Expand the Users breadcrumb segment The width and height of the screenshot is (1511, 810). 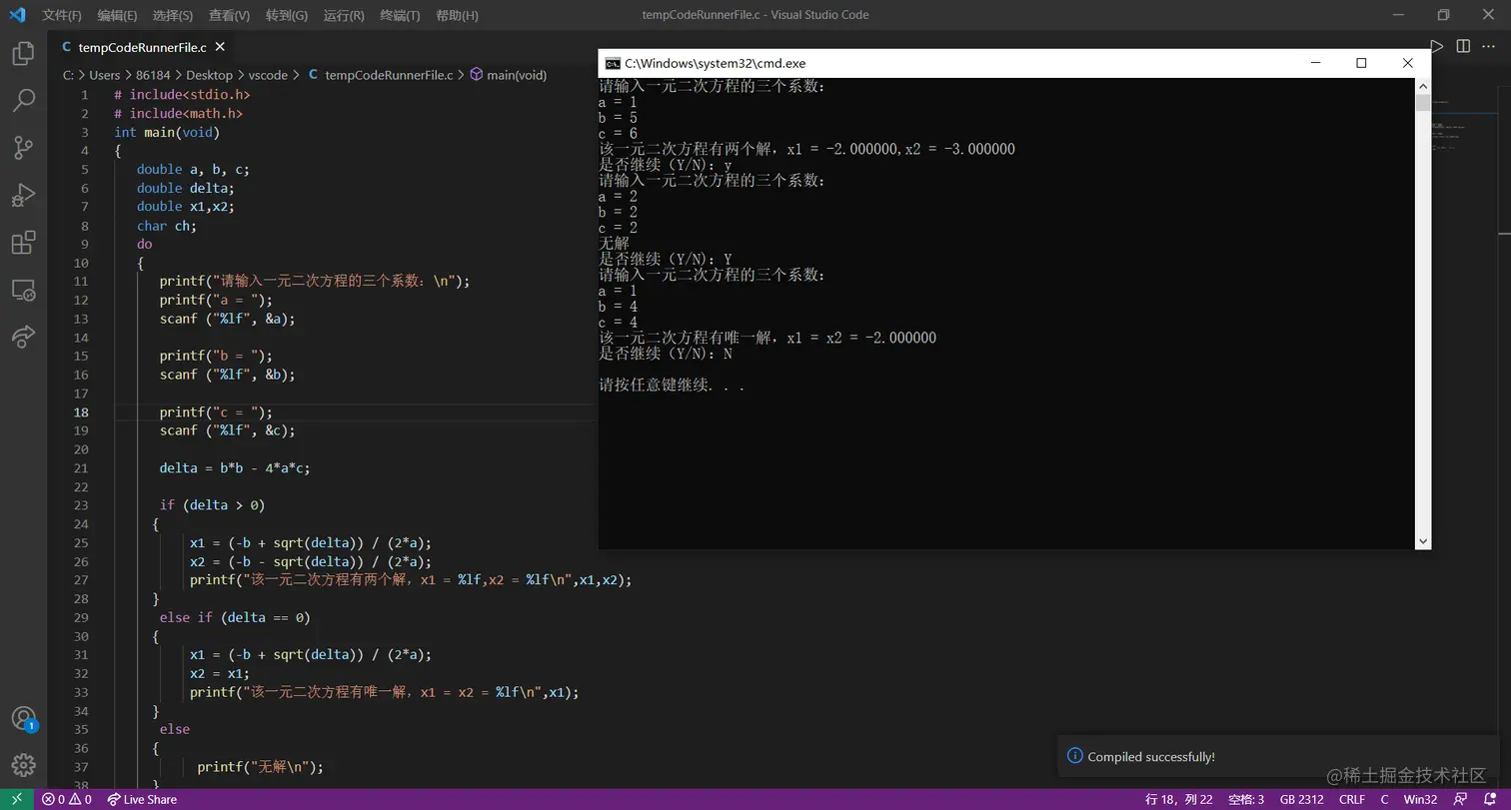tap(105, 75)
